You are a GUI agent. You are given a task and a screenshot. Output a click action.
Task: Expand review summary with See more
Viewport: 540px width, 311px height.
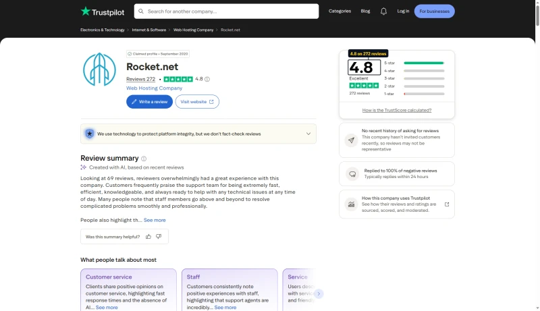coord(155,220)
